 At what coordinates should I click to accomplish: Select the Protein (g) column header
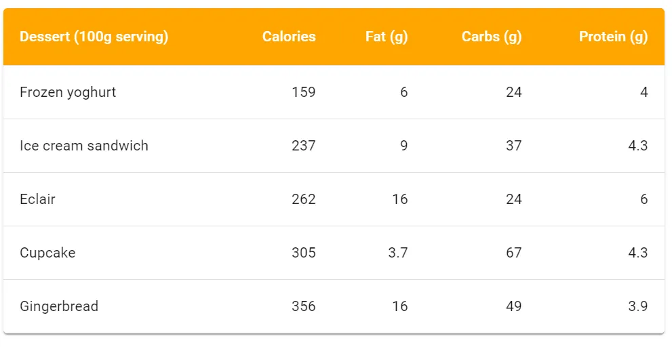(613, 37)
